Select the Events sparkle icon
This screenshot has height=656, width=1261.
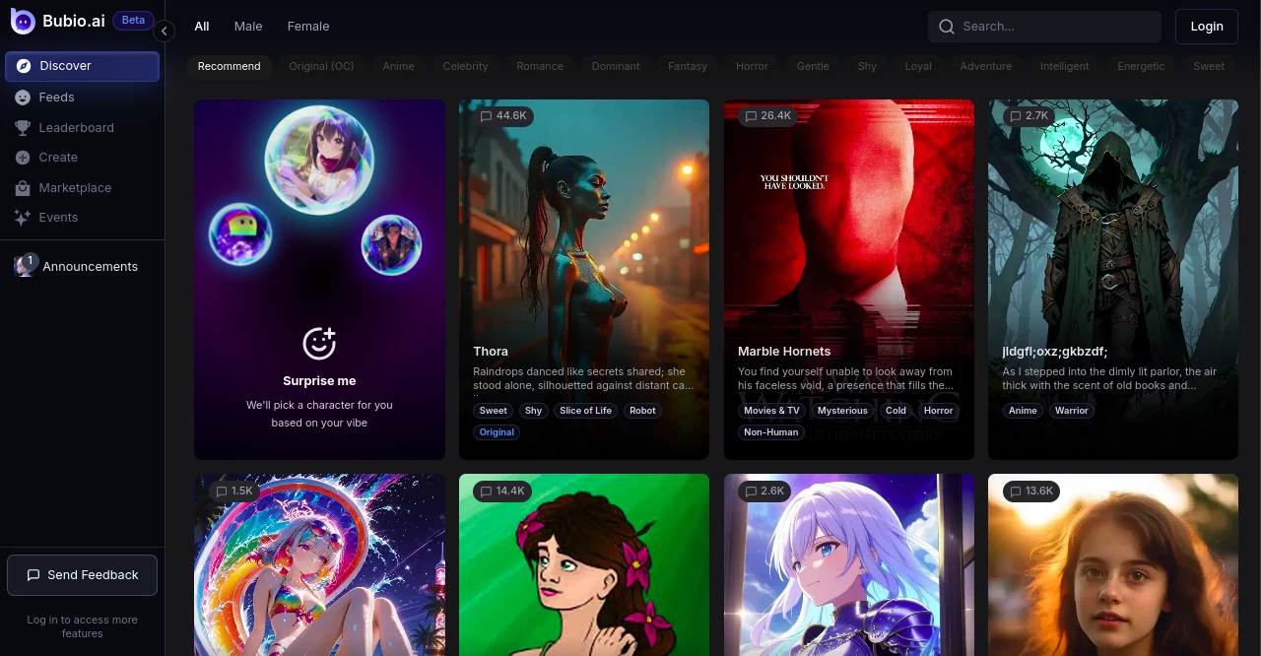click(x=23, y=217)
